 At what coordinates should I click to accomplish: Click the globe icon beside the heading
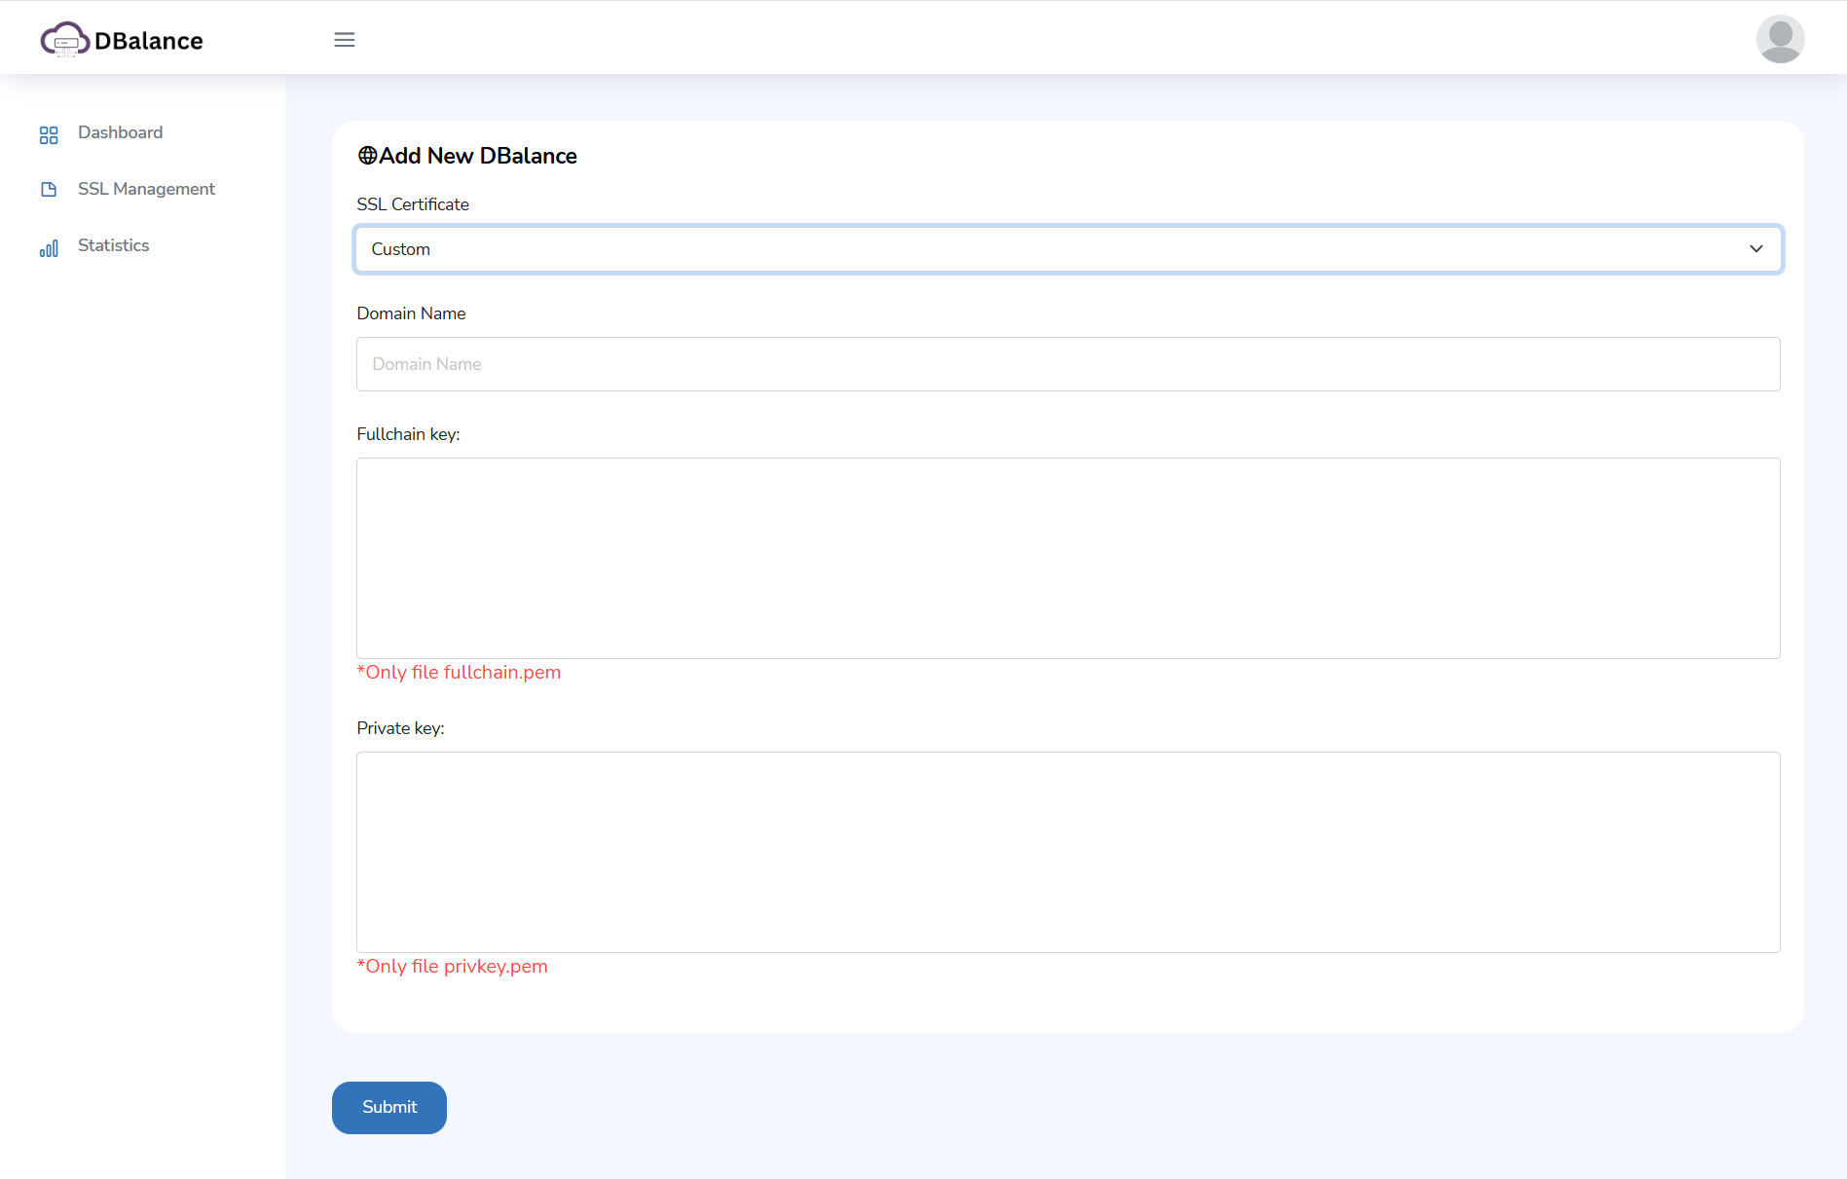367,156
